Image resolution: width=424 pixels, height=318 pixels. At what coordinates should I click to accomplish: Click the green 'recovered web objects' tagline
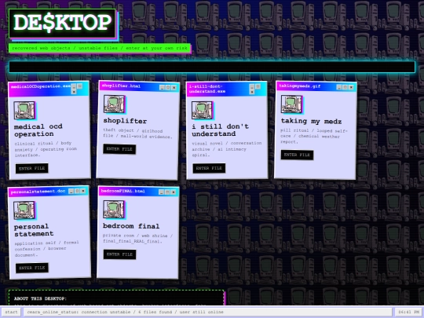pos(100,48)
